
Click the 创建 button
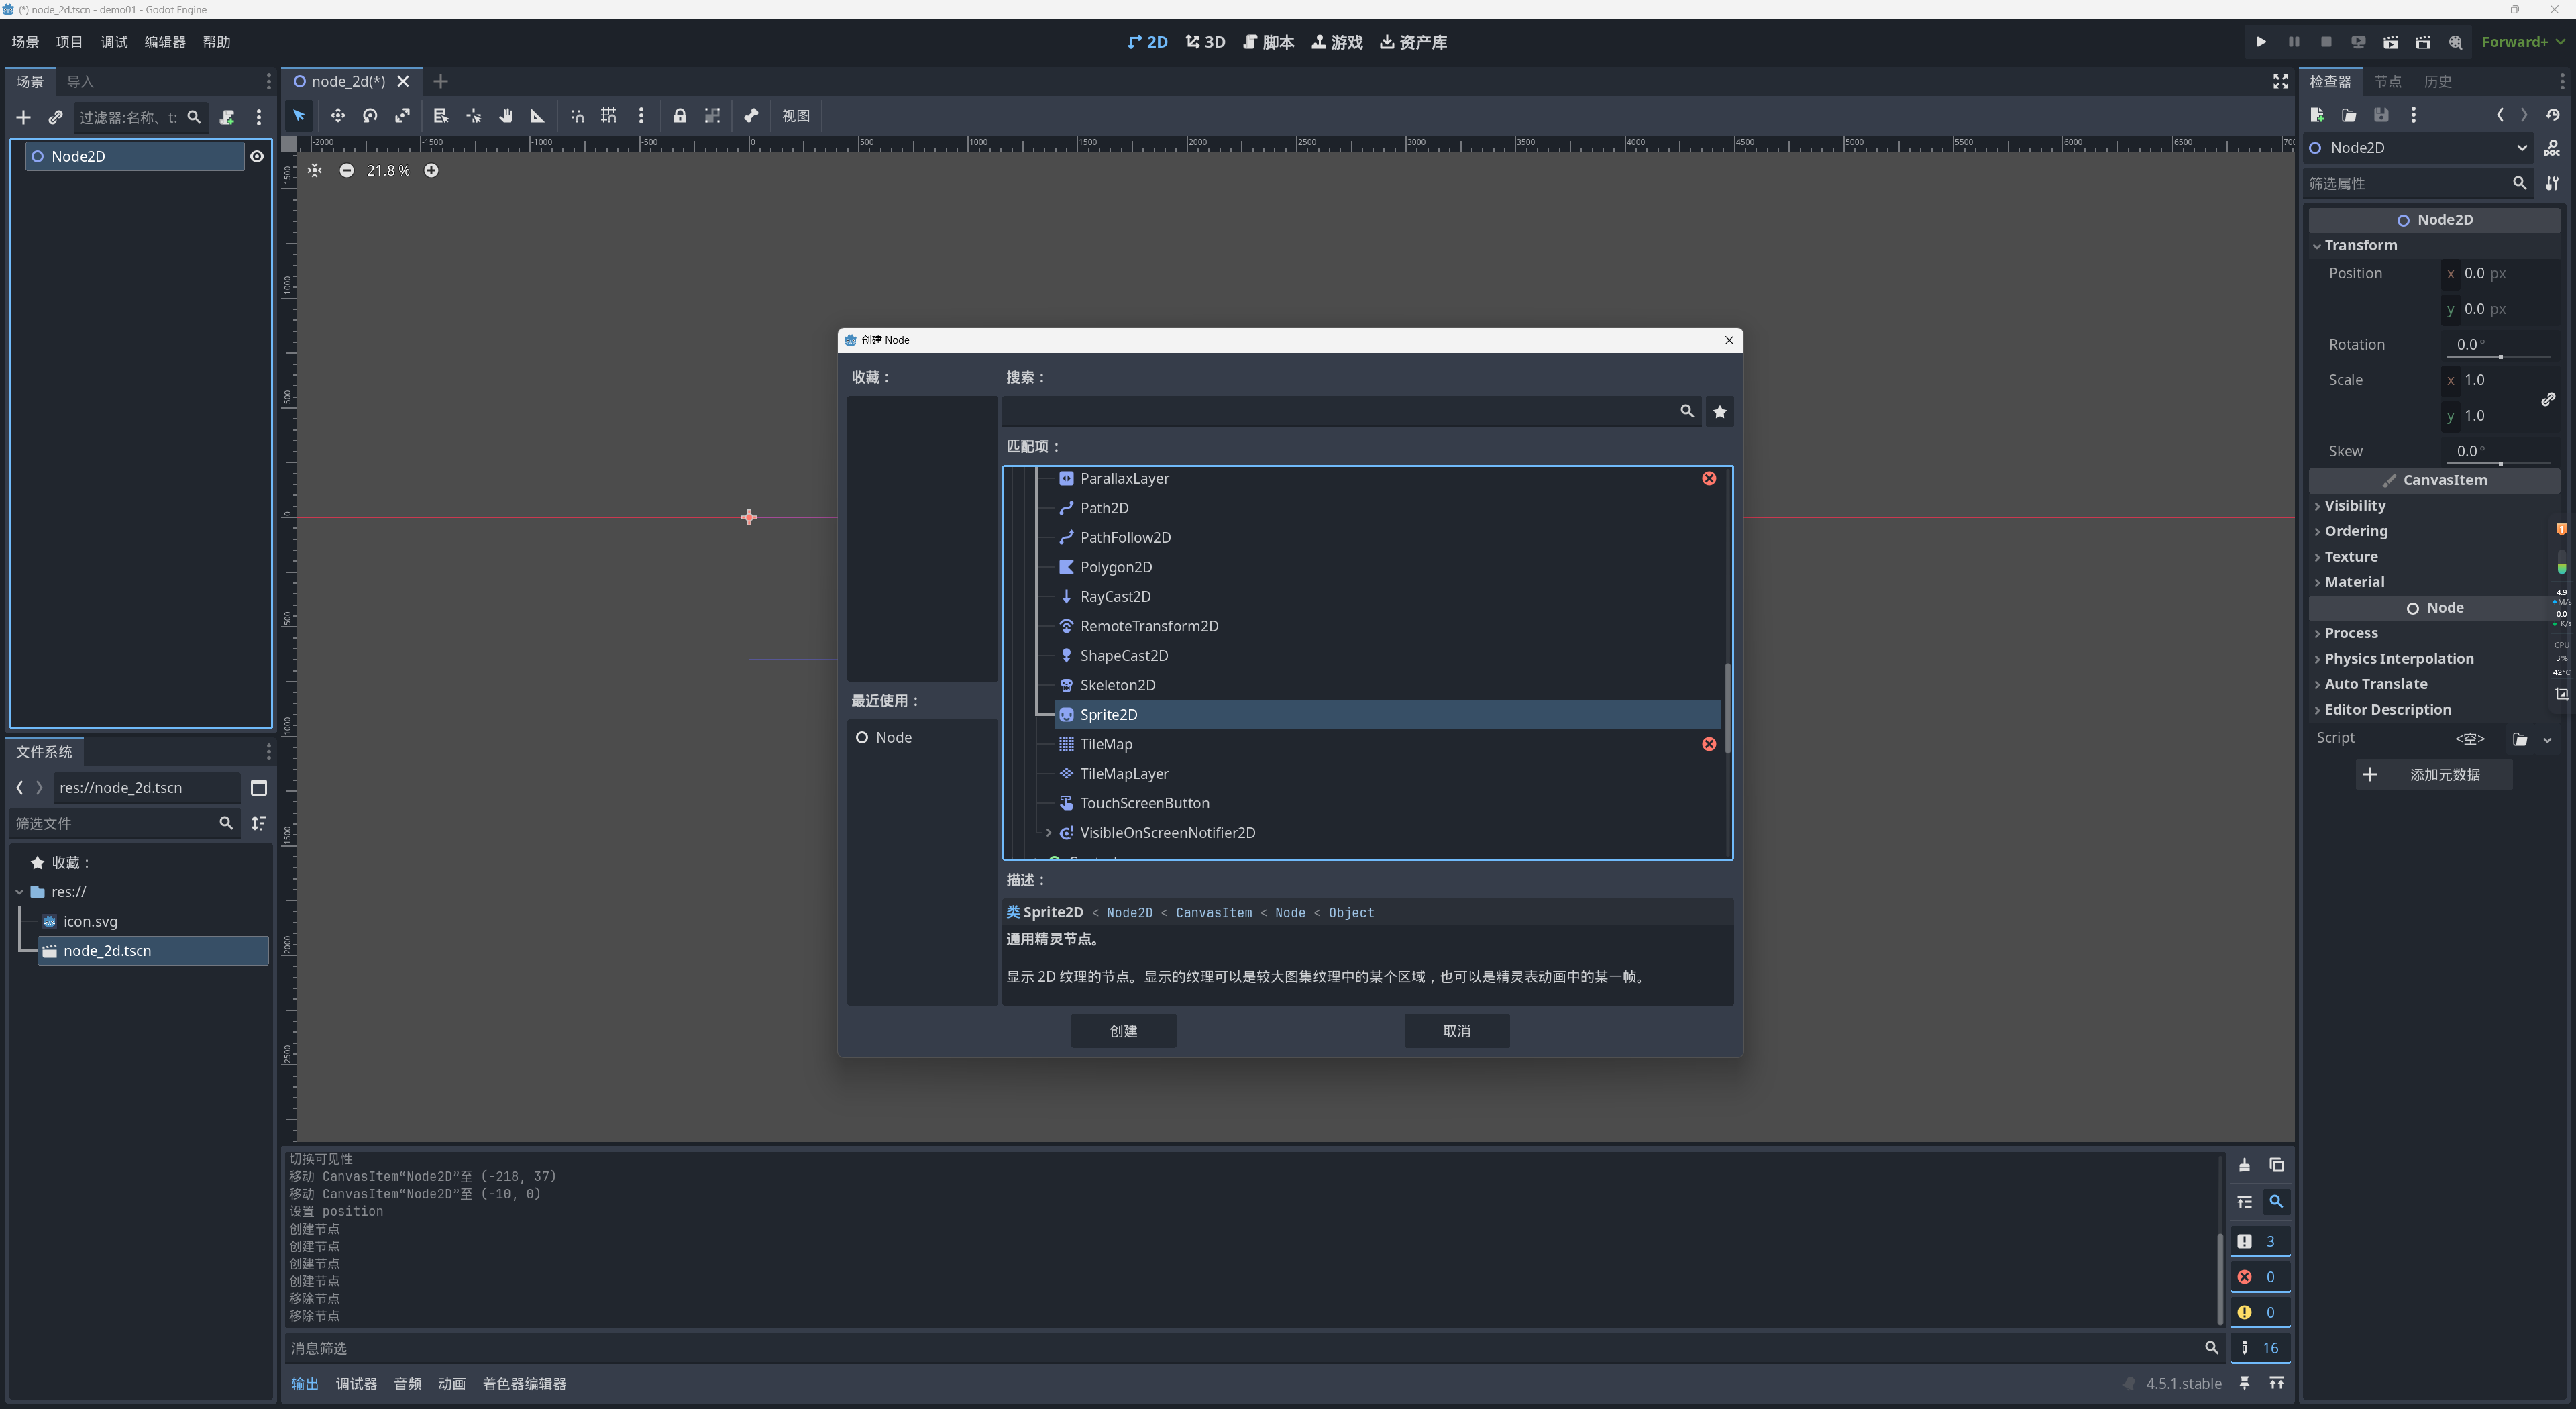(1122, 1031)
